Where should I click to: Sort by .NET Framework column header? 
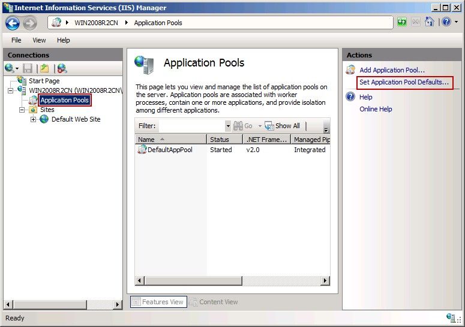pyautogui.click(x=266, y=140)
